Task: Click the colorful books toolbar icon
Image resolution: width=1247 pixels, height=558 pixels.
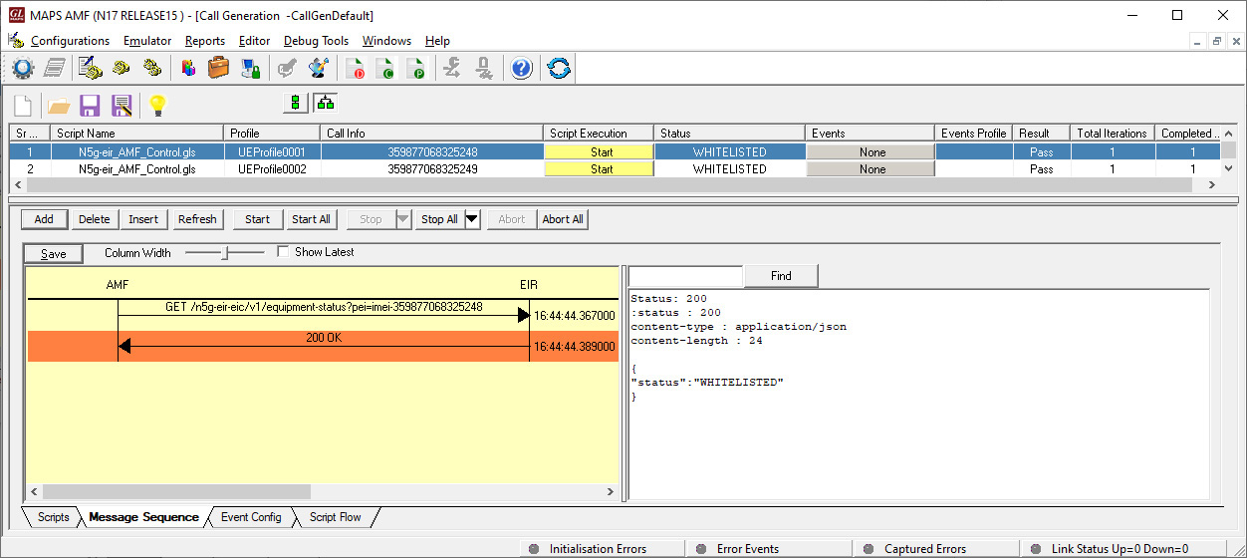Action: tap(188, 68)
